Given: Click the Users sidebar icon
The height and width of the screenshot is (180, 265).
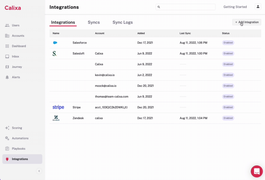Looking at the screenshot, I should [7, 25].
